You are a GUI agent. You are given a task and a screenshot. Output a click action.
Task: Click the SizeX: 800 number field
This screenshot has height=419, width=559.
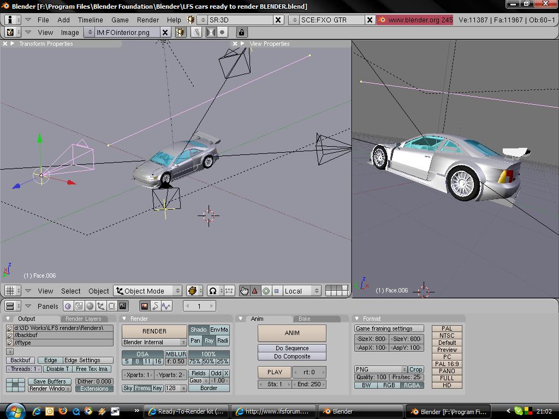coord(371,339)
